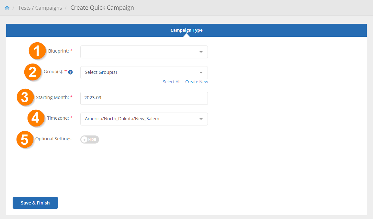
Task: Go to Tests / Campaigns breadcrumb
Action: coord(40,8)
